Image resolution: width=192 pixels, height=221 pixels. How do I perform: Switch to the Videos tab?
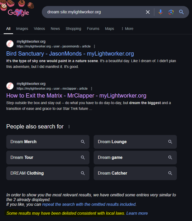pyautogui.click(x=39, y=29)
